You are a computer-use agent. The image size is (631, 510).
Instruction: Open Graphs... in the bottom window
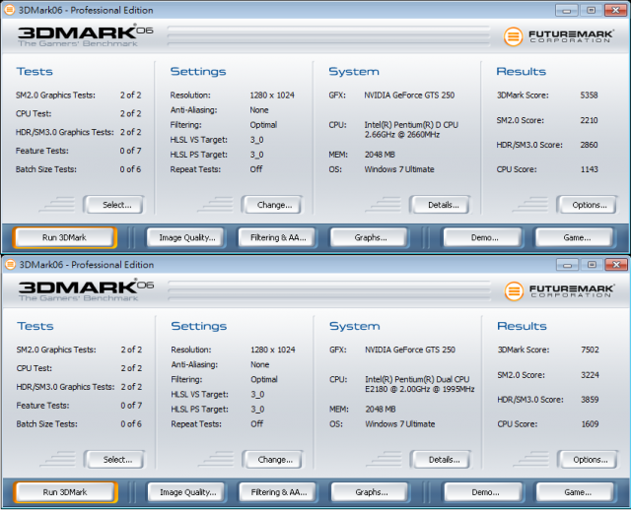[x=371, y=492]
